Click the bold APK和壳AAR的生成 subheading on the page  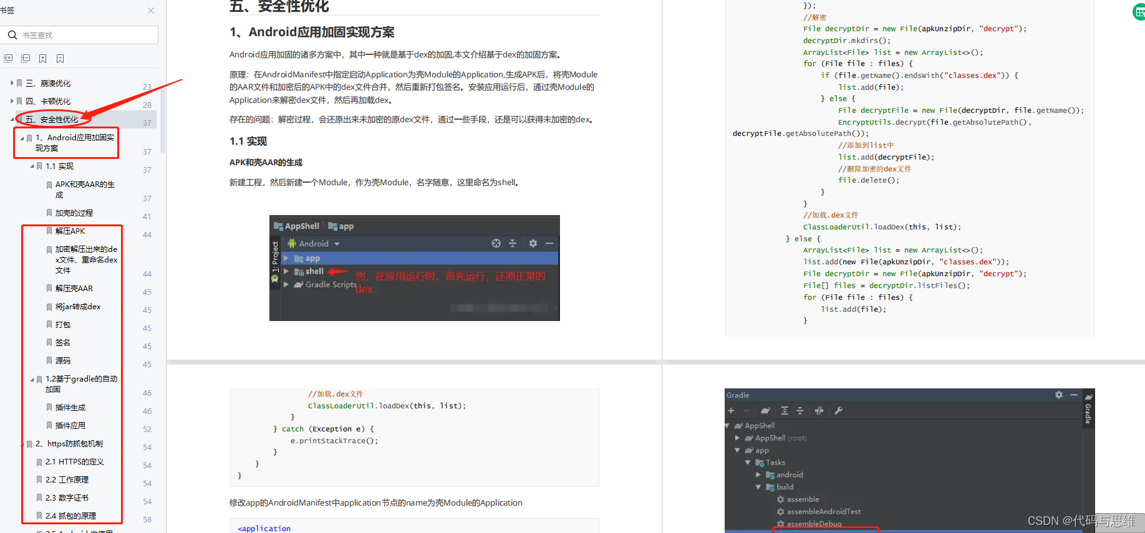tap(266, 162)
